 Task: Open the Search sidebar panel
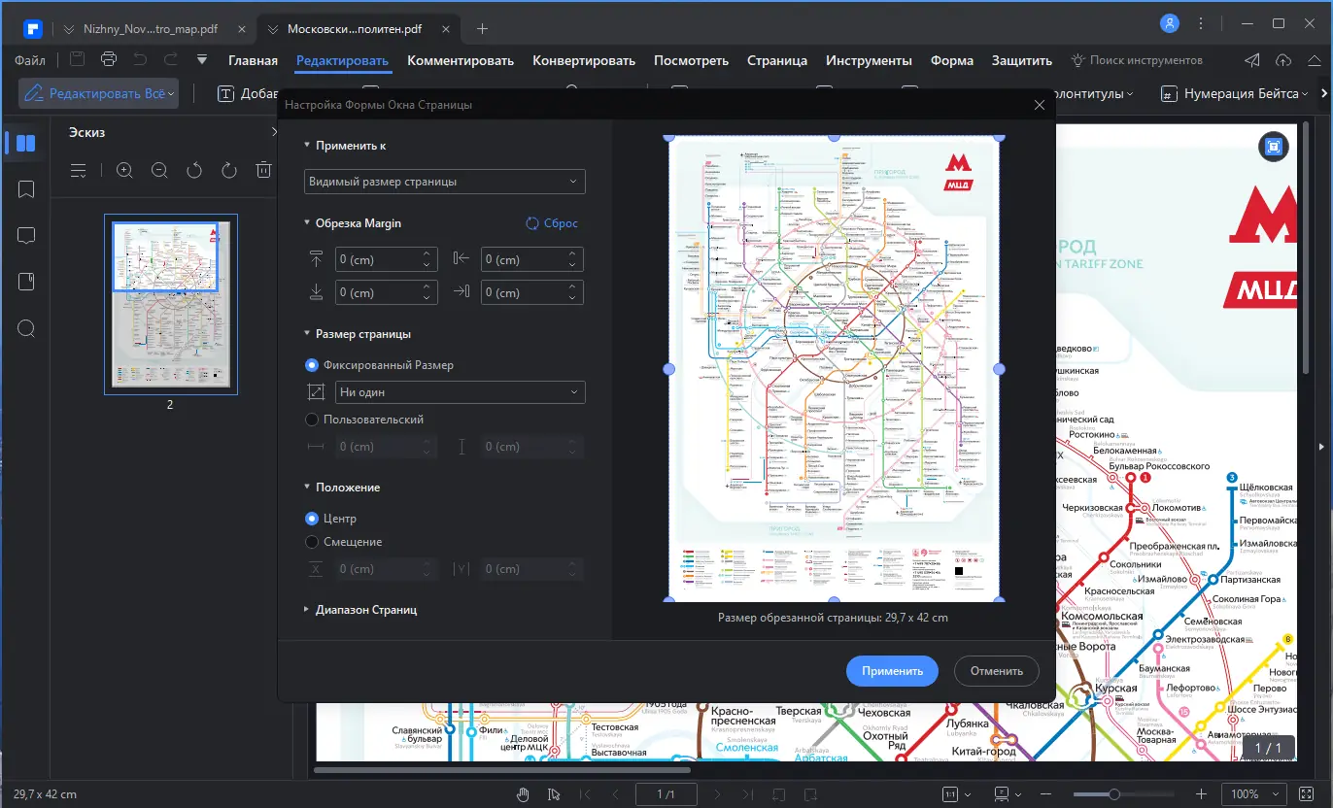pyautogui.click(x=26, y=328)
